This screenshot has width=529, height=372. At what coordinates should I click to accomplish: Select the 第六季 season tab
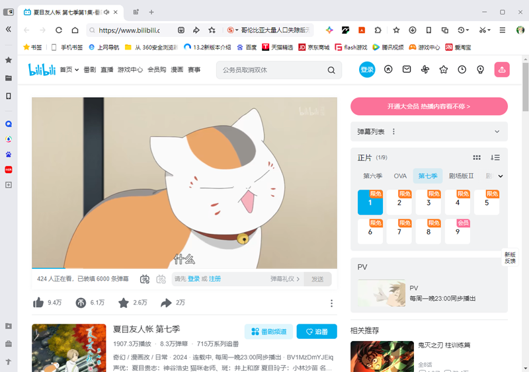point(372,176)
